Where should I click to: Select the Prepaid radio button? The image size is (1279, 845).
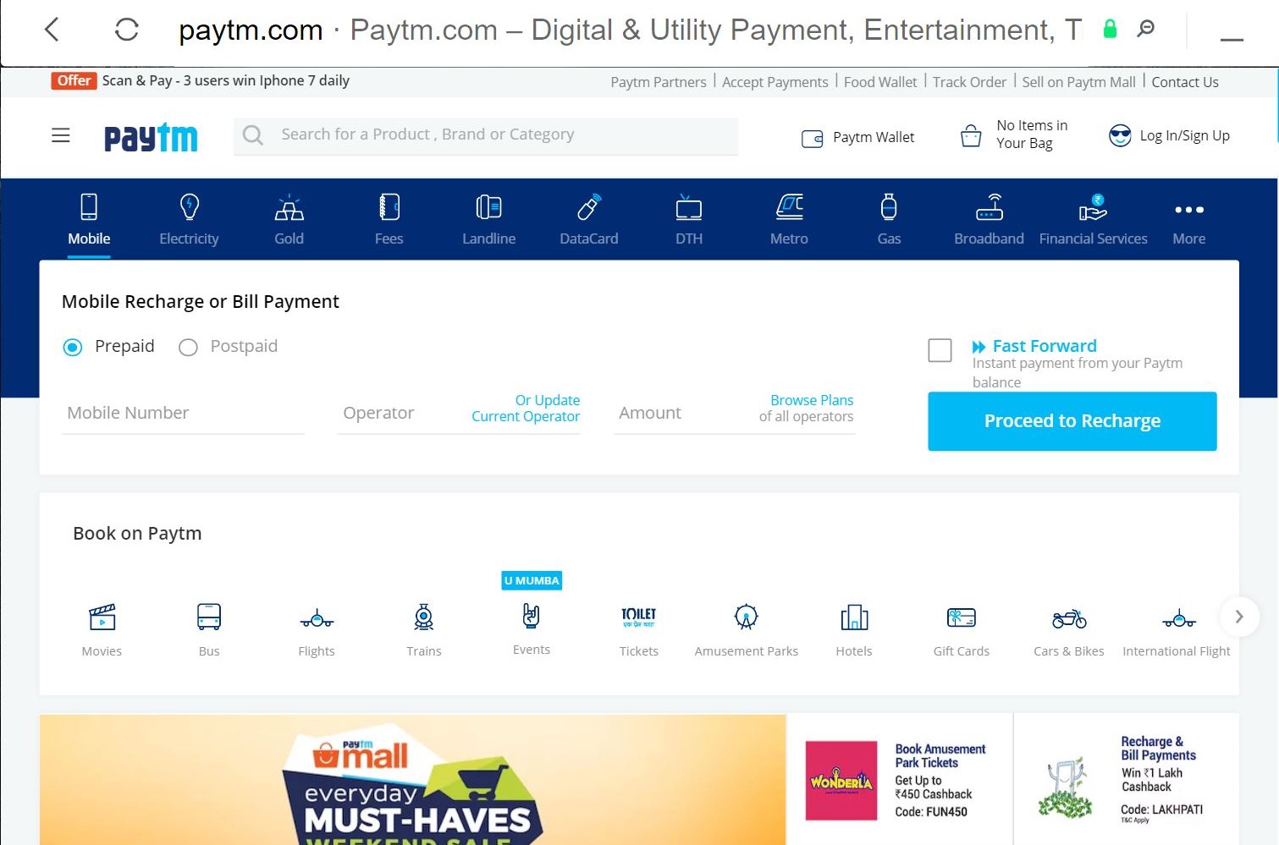[73, 347]
